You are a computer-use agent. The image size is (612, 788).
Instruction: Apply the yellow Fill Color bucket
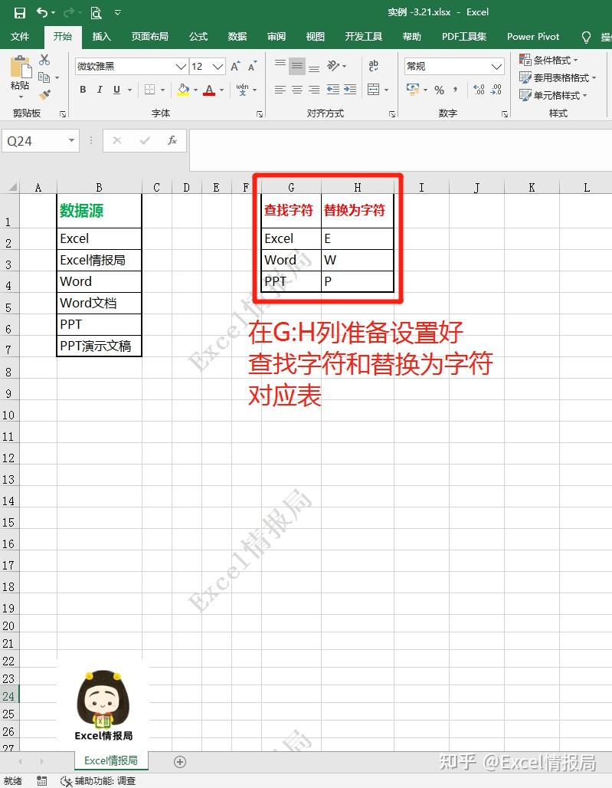(183, 90)
